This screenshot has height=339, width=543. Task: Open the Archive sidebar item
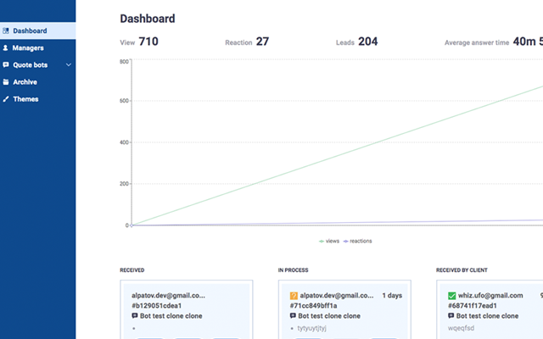point(37,82)
